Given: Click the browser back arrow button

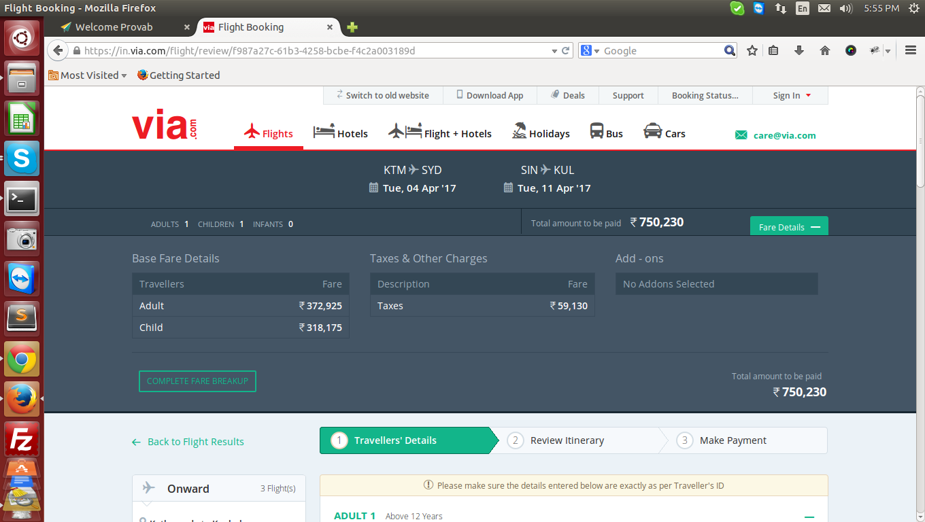Looking at the screenshot, I should [58, 50].
